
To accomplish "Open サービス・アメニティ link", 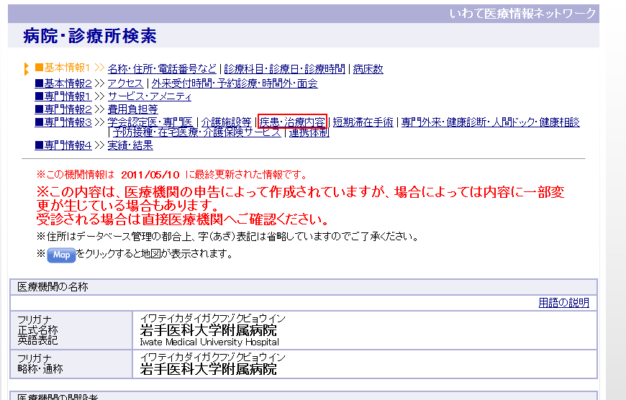I will click(x=150, y=96).
